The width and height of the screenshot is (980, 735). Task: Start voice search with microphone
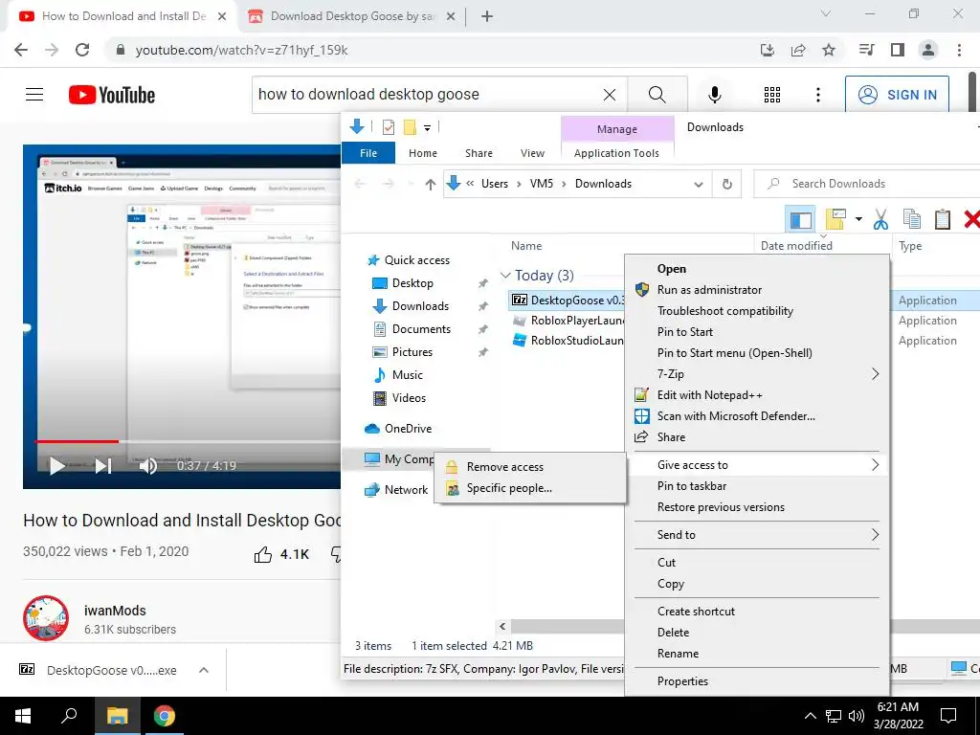[715, 95]
